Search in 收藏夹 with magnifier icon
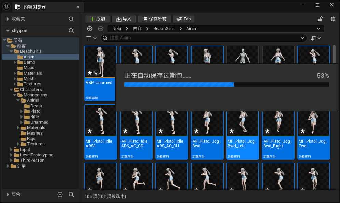This screenshot has height=203, width=340. coord(71,19)
